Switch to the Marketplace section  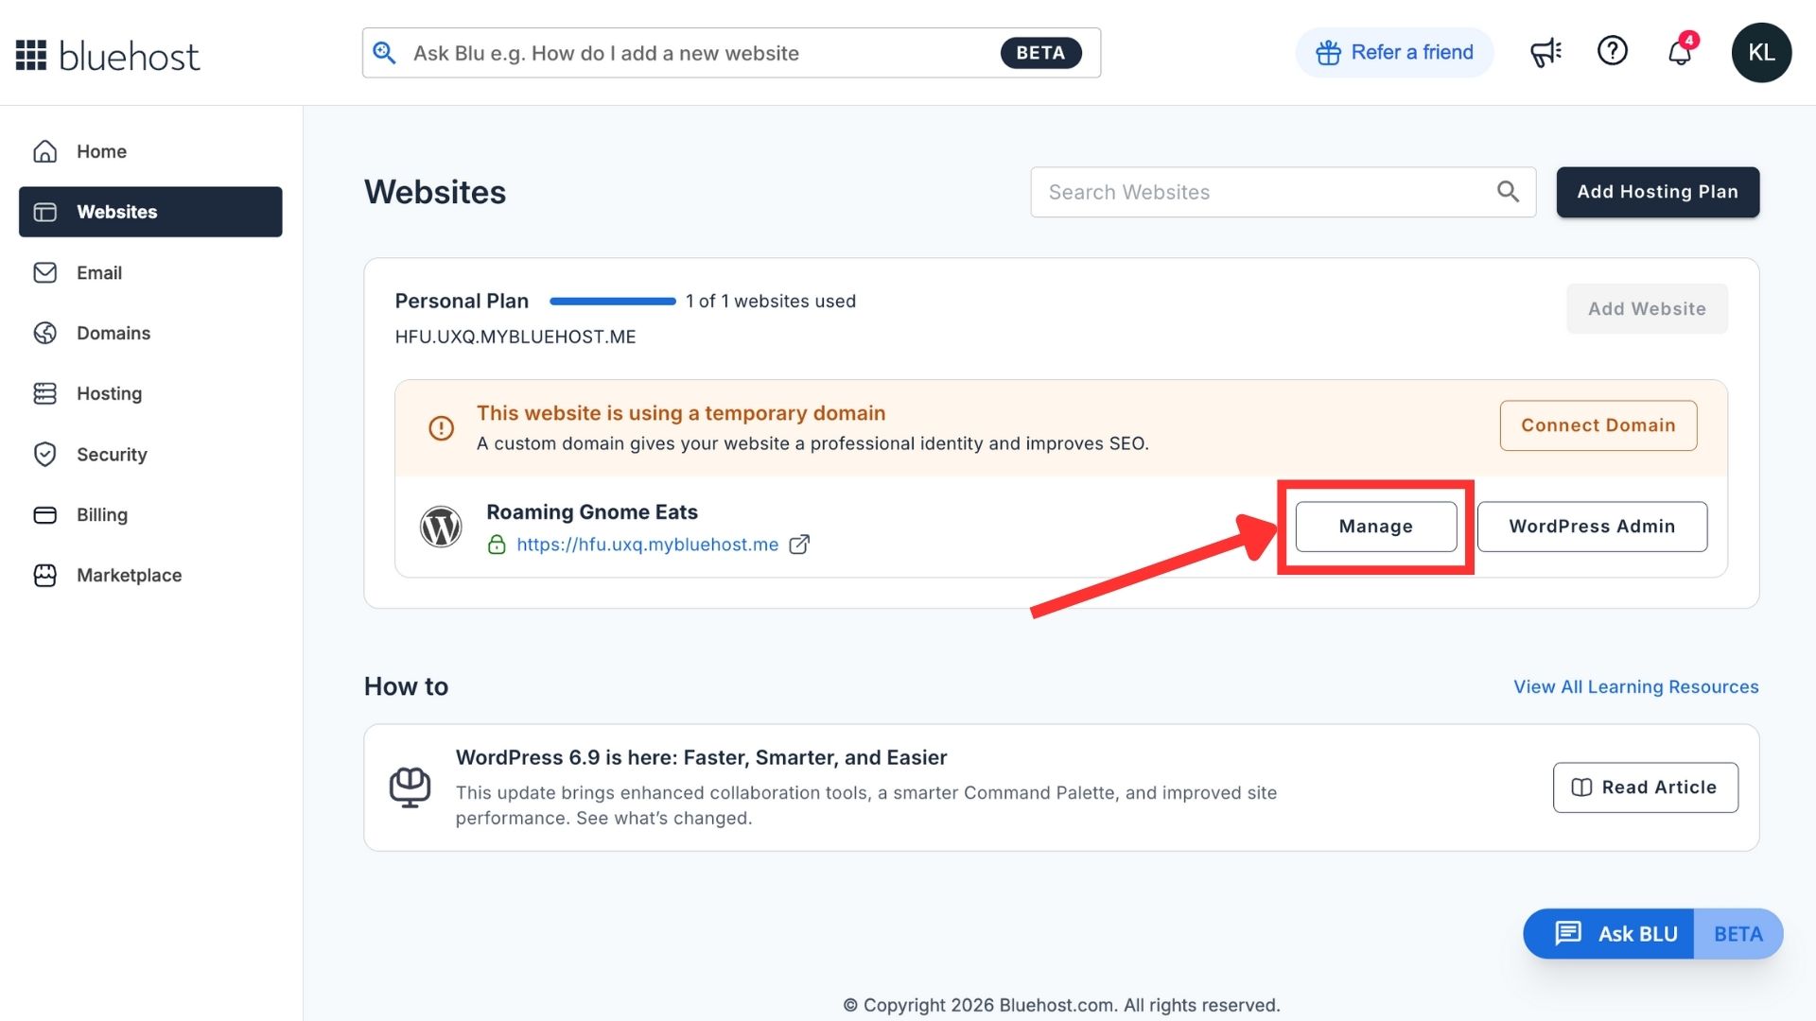click(x=129, y=575)
